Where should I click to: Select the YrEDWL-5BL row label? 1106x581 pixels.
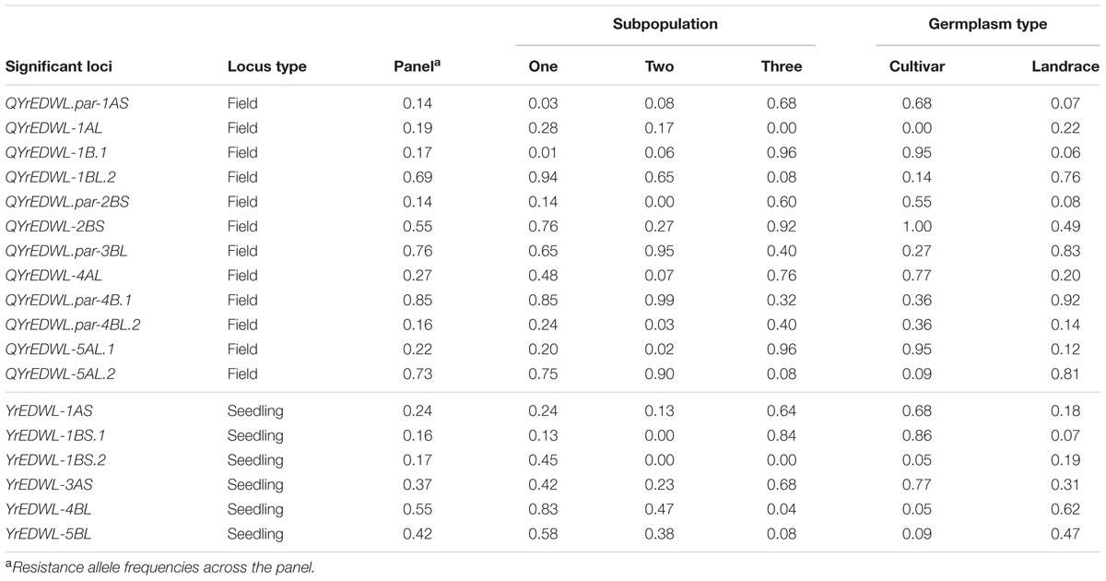(44, 535)
